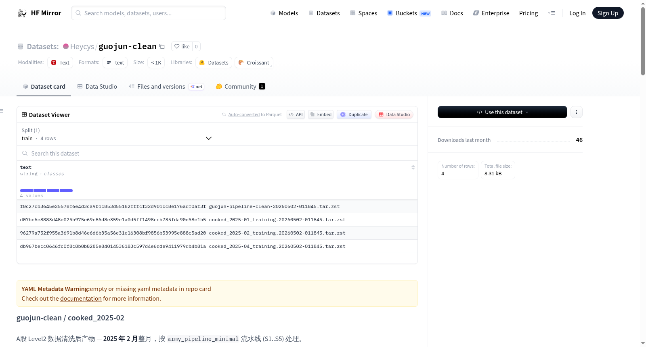
Task: Click the xet badge on Files and versions
Action: (x=197, y=87)
